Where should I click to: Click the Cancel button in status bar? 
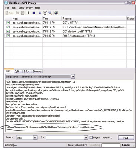pyautogui.click(x=126, y=145)
